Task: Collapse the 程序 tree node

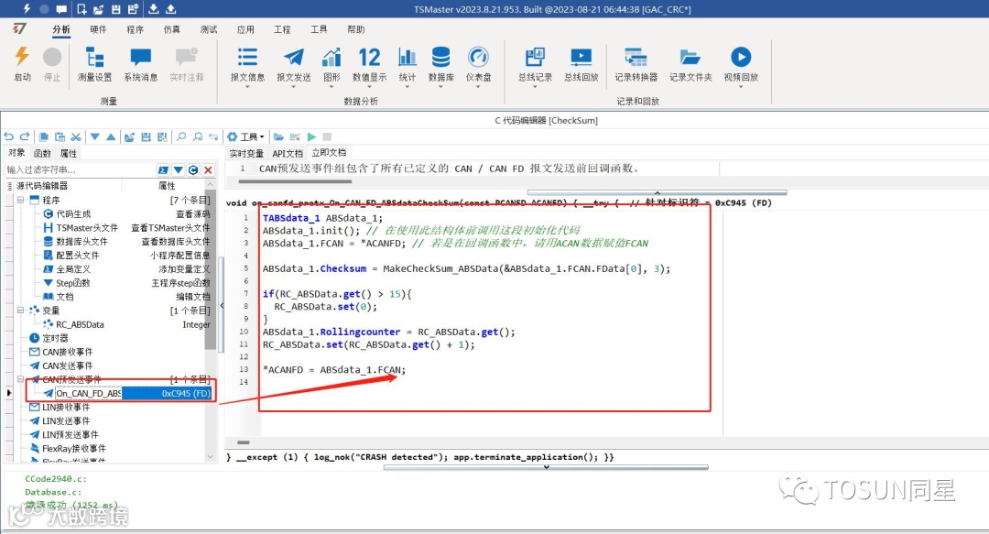Action: coord(20,200)
